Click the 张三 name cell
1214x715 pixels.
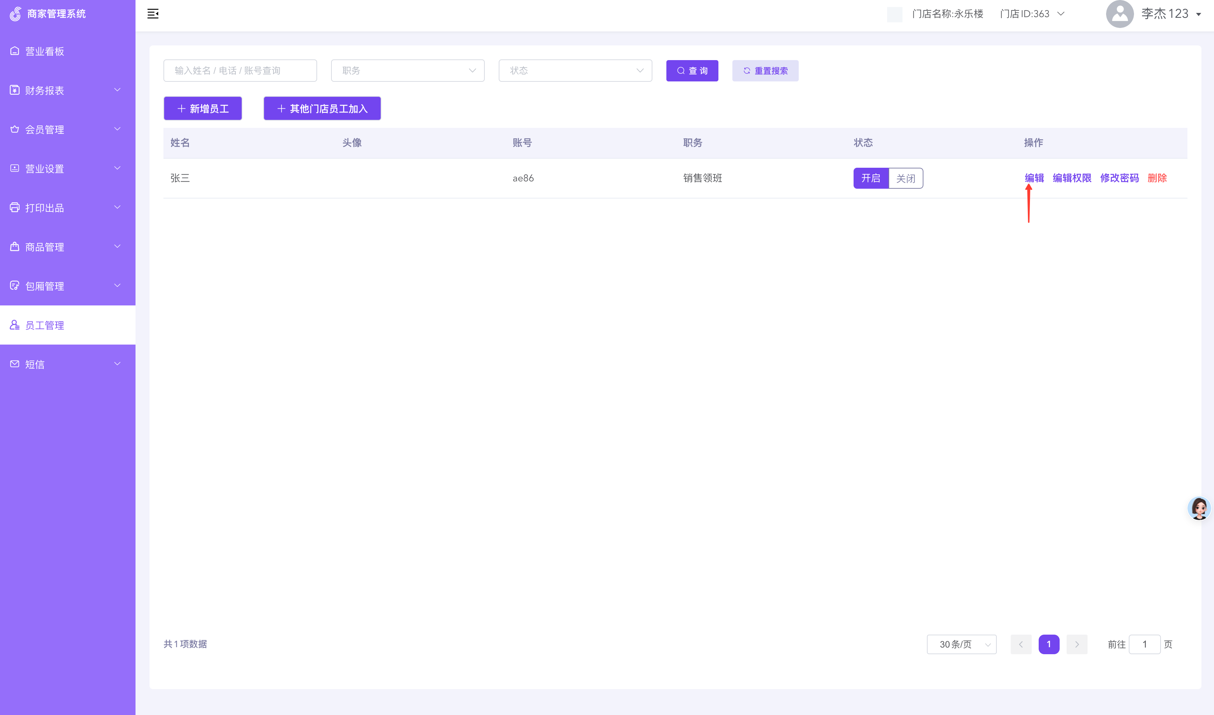click(x=180, y=178)
